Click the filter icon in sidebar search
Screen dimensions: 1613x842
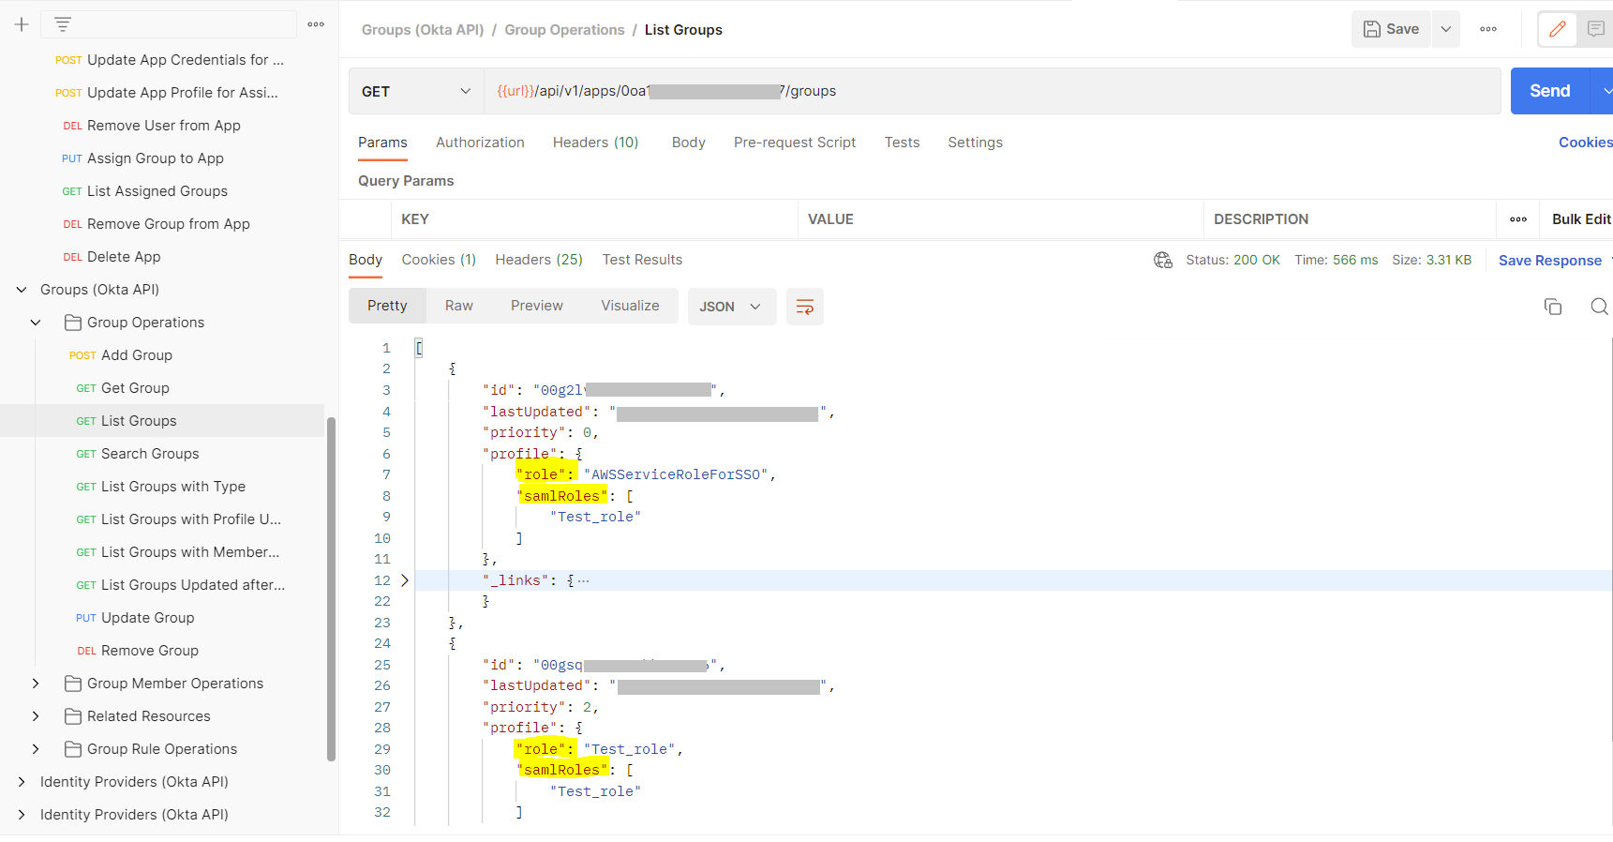63,24
